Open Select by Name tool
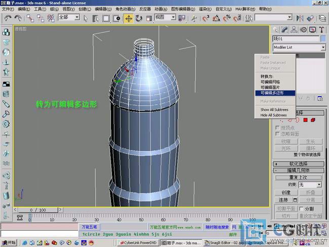329x247 pixels. tap(96, 18)
